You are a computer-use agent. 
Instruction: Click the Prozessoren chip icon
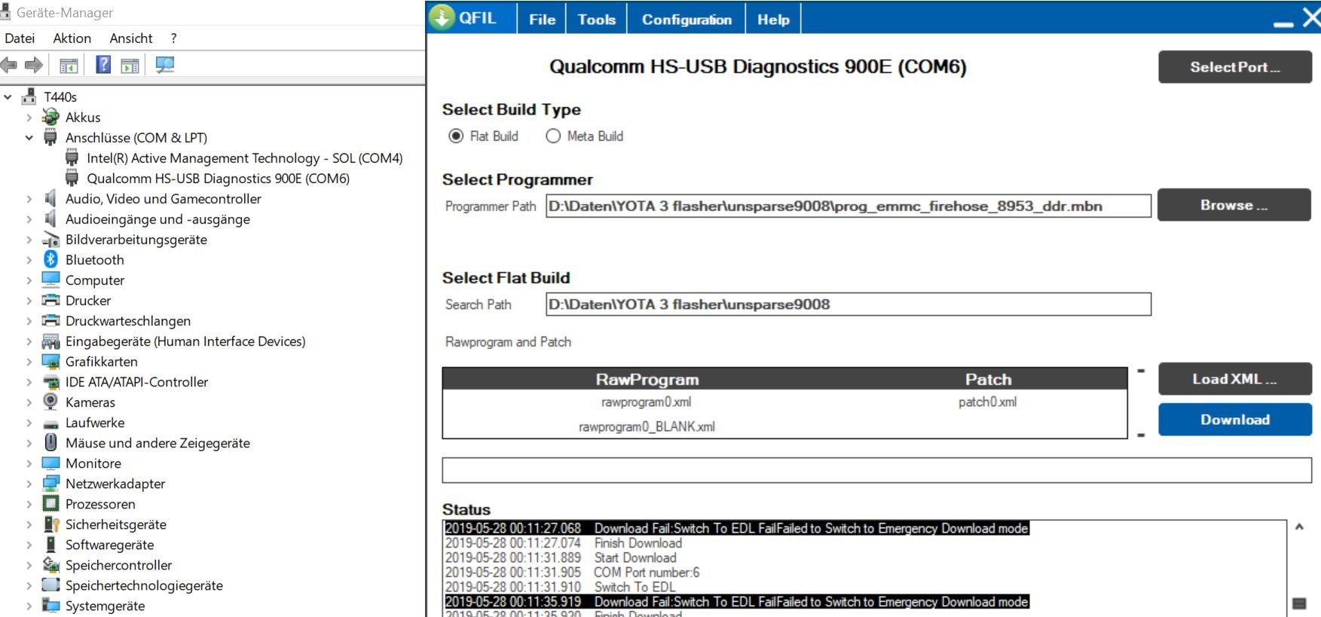pos(50,503)
